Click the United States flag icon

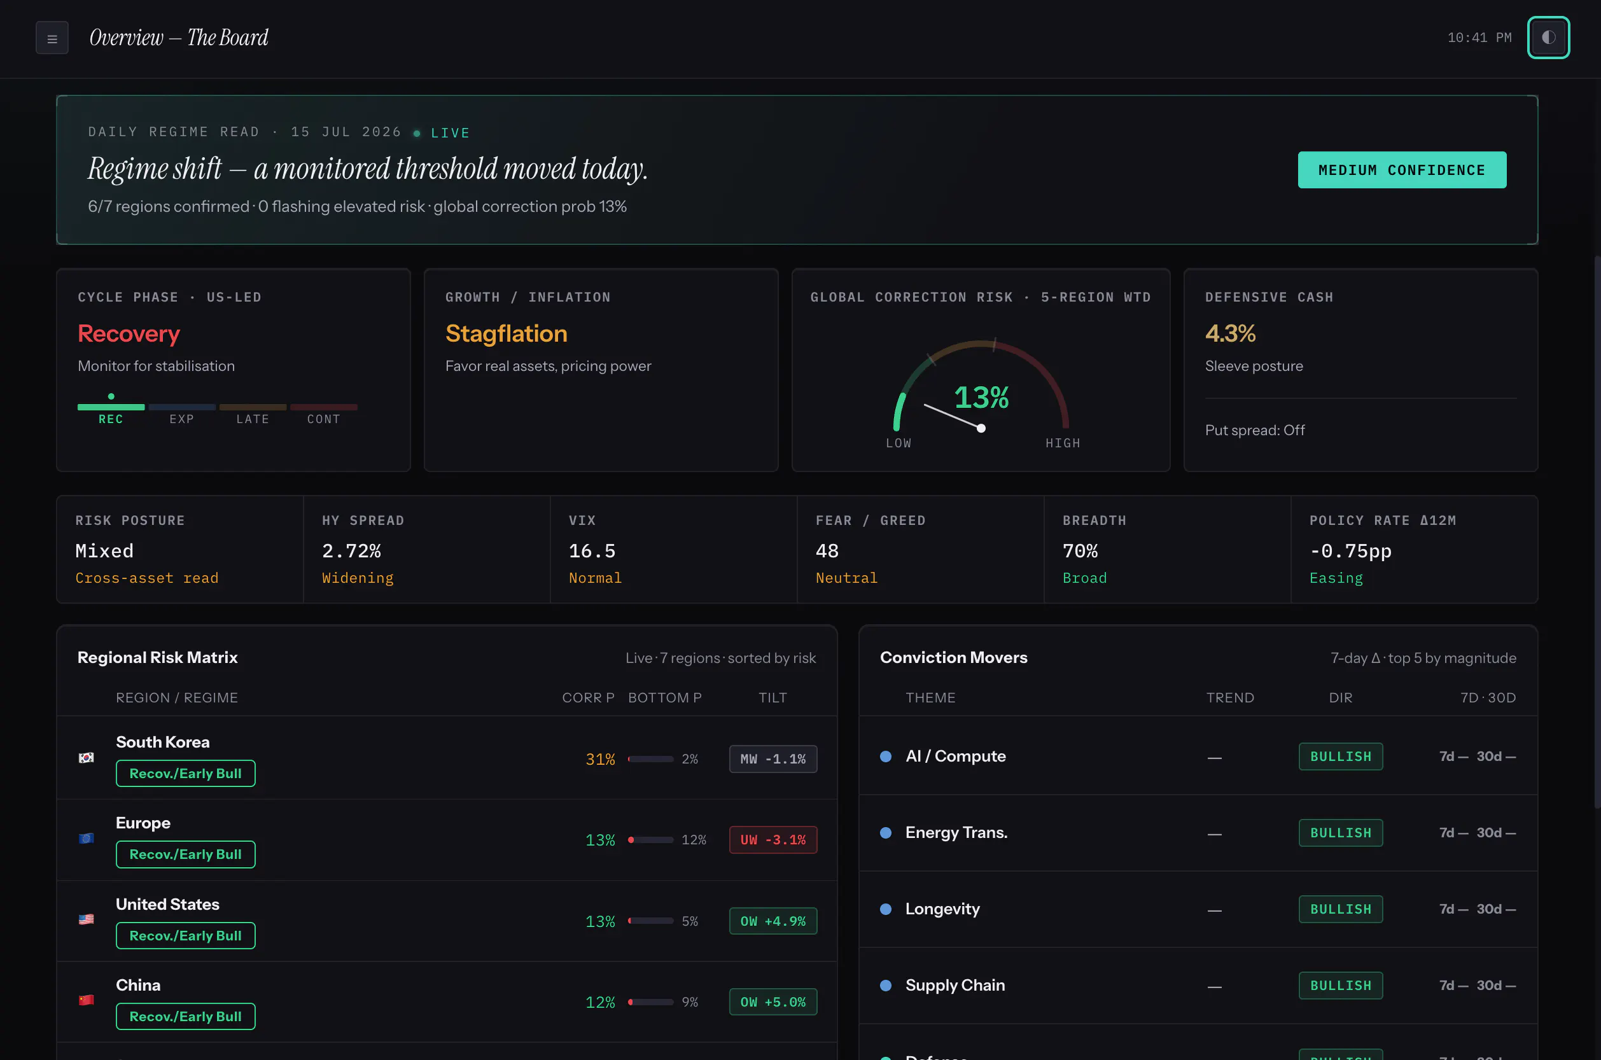coord(86,920)
